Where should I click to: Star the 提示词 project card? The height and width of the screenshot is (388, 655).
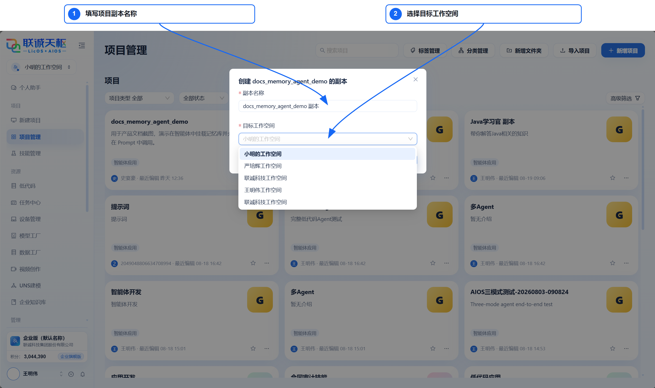[253, 263]
